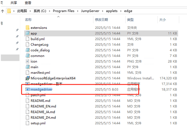Click the 17,314 KB size cell

tap(169, 84)
